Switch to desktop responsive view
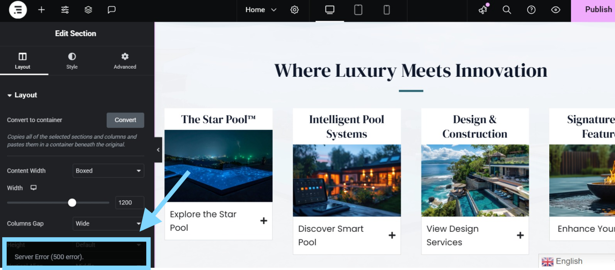Screen dimensions: 615x270 tap(330, 10)
